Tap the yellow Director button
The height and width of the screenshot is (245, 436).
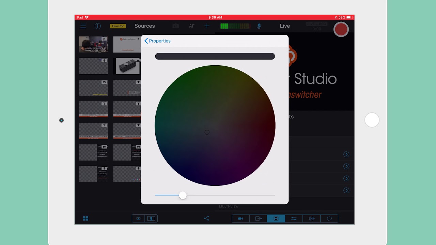(118, 26)
